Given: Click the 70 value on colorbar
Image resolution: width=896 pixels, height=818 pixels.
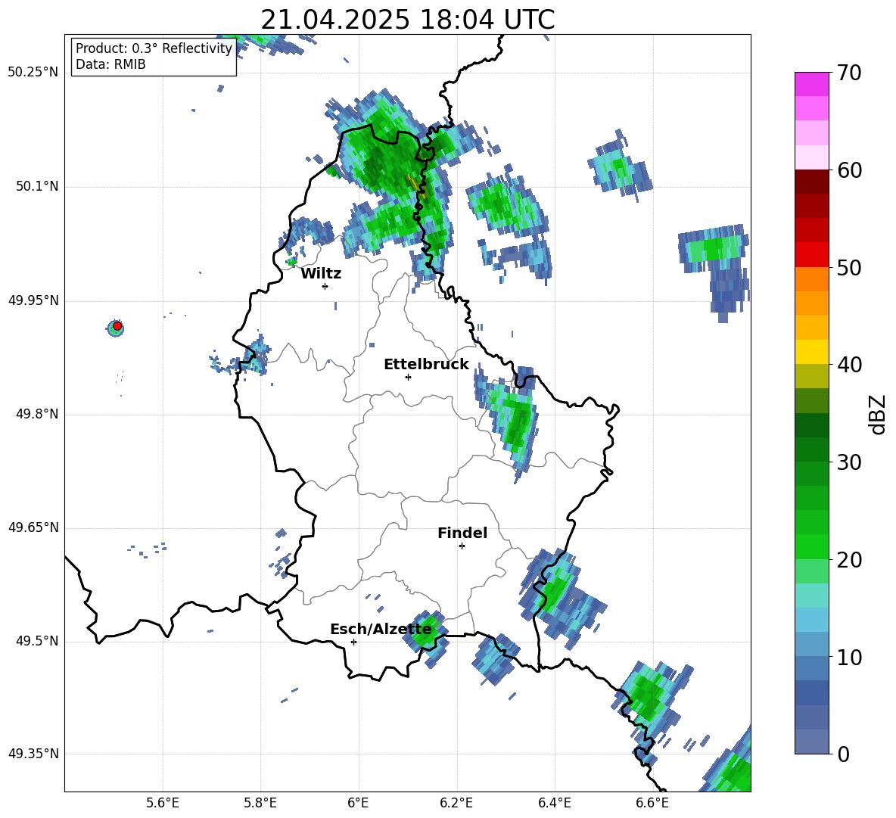Looking at the screenshot, I should point(848,73).
